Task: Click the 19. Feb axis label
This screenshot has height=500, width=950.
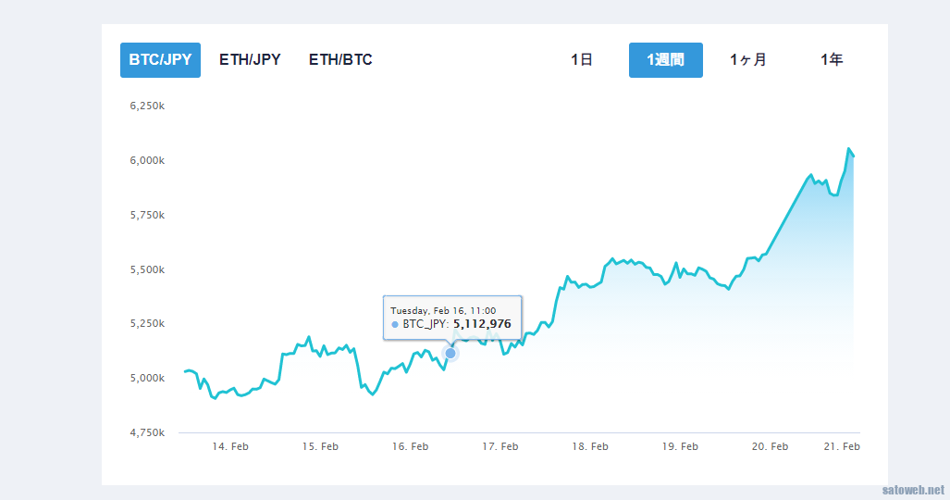Action: (x=680, y=446)
